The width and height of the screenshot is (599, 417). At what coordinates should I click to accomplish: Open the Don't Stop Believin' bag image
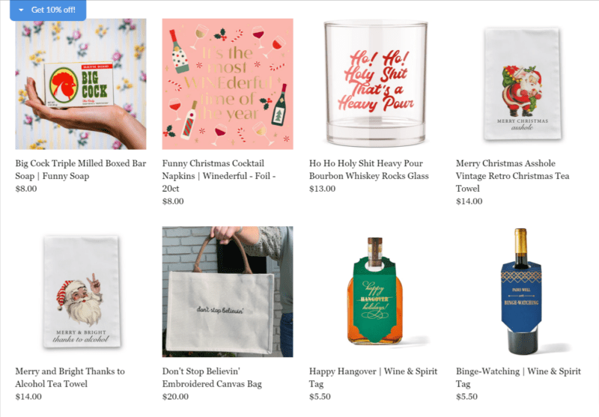[228, 292]
